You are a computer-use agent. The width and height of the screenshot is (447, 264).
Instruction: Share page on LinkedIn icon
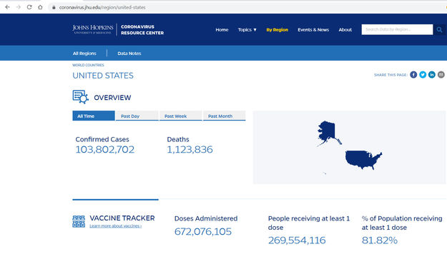[x=431, y=74]
